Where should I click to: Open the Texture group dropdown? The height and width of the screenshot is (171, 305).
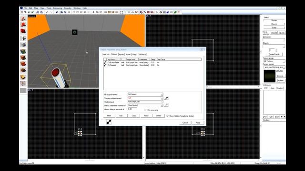[284, 61]
